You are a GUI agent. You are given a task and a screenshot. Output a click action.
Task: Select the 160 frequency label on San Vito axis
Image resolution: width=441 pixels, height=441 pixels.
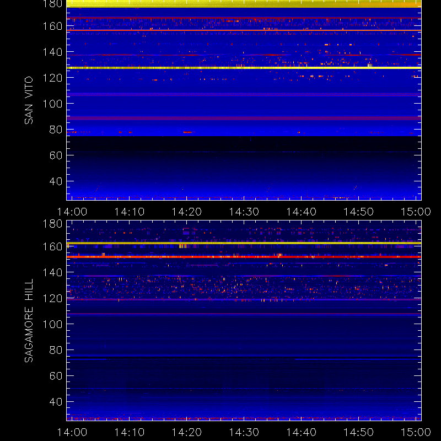[52, 26]
